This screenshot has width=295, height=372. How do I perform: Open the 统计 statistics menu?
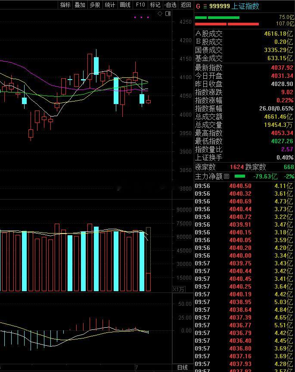point(110,5)
